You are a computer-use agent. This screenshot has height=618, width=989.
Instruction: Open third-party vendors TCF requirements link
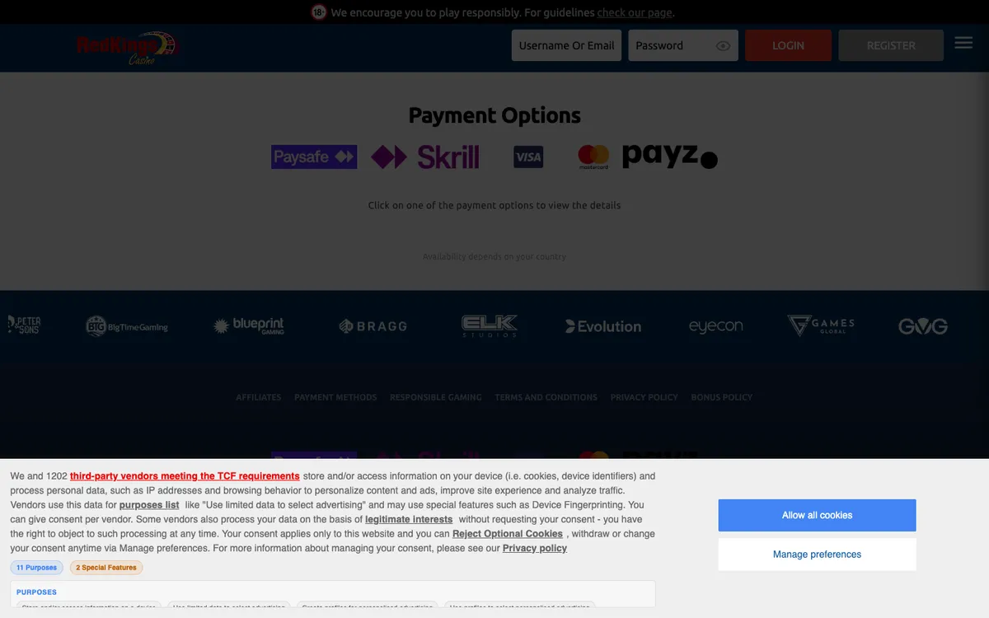point(185,476)
